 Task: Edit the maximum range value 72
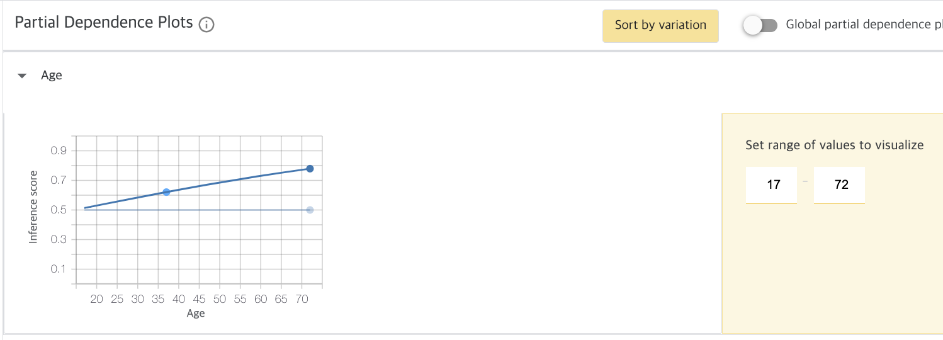839,184
